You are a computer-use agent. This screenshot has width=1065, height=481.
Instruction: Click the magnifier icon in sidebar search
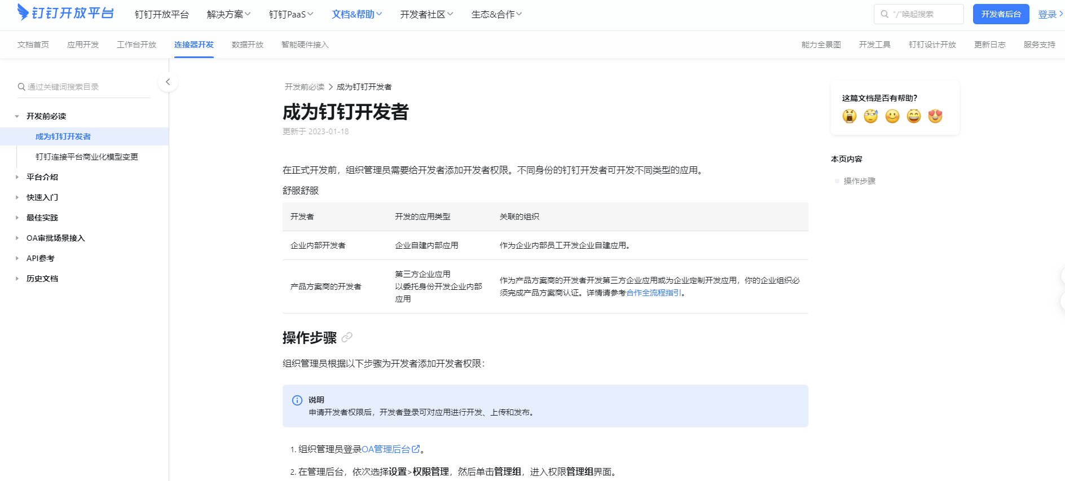tap(21, 87)
